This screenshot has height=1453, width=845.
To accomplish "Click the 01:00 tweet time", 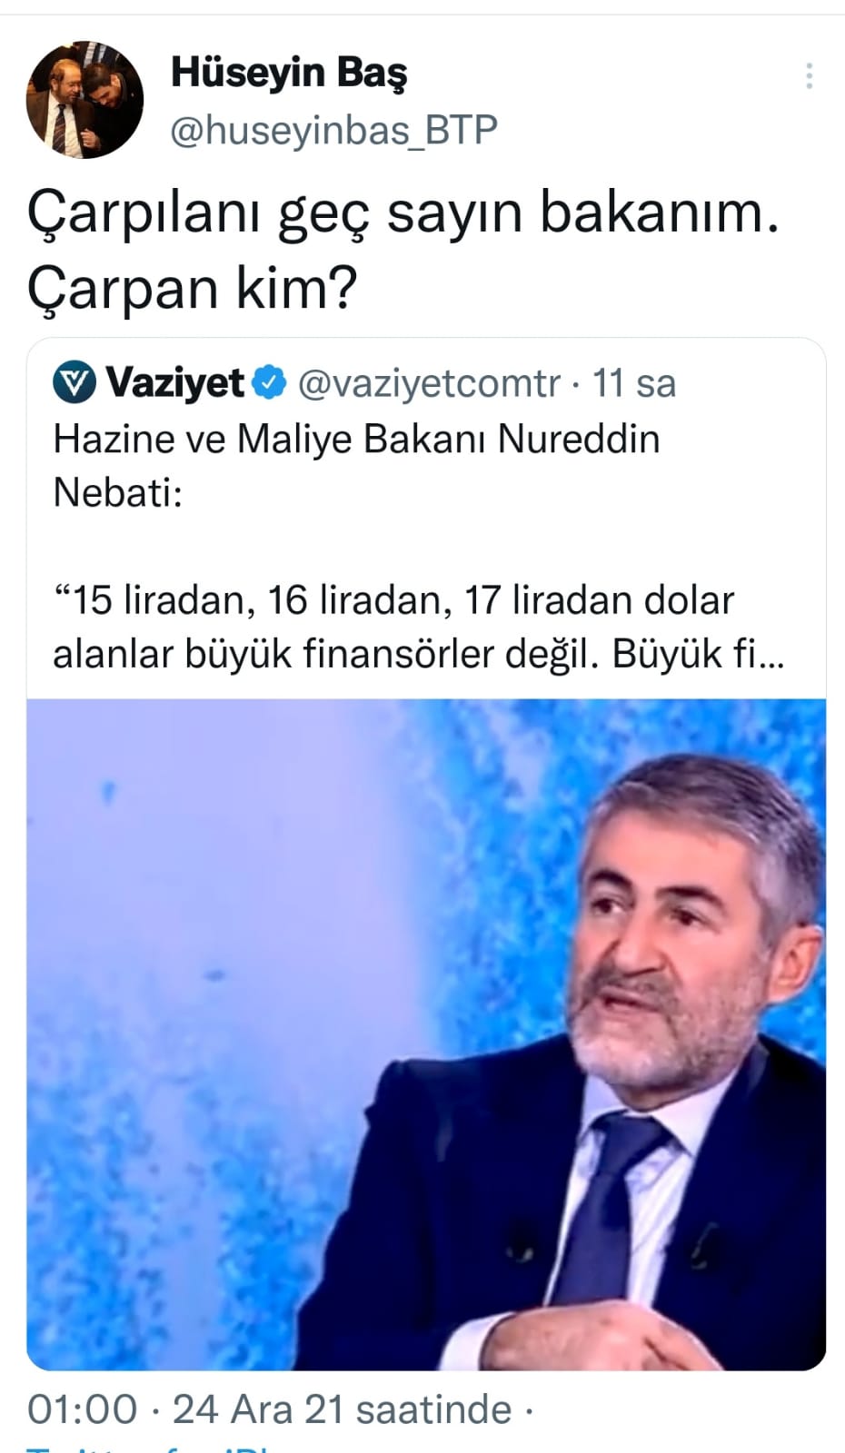I will pos(83,1410).
